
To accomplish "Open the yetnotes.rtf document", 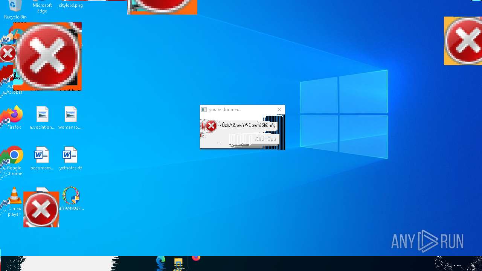I will point(70,158).
